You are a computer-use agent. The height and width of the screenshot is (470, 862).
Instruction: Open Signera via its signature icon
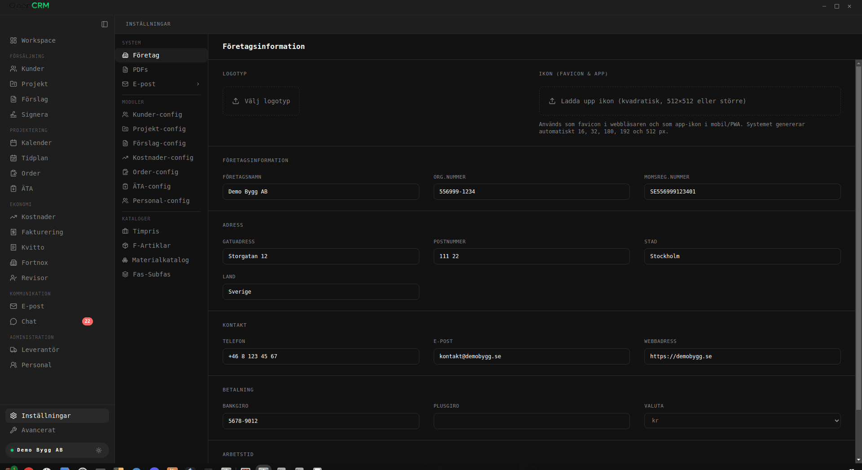[x=13, y=114]
